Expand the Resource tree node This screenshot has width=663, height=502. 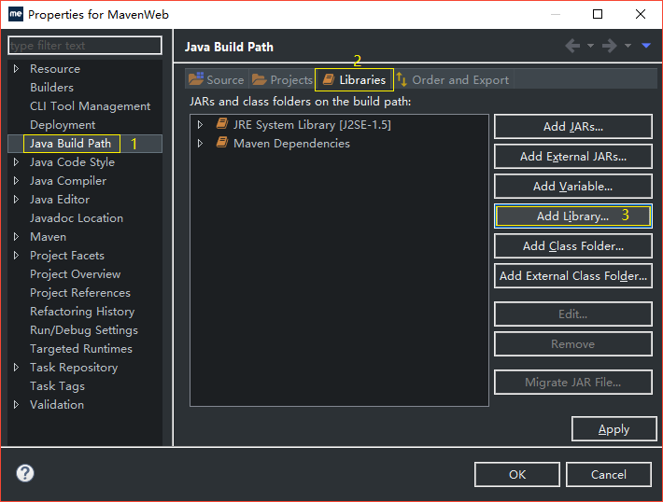[16, 68]
